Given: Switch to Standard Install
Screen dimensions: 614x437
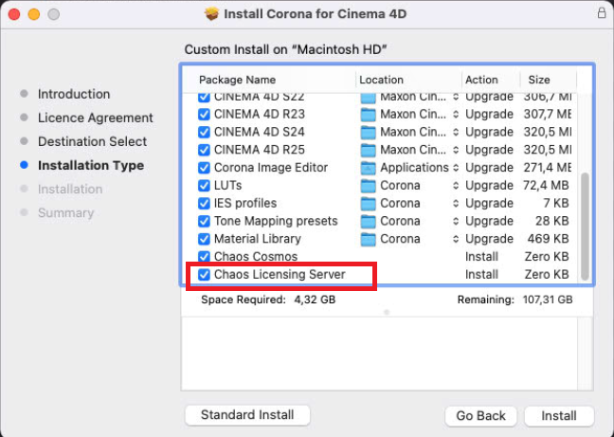Looking at the screenshot, I should pos(247,415).
